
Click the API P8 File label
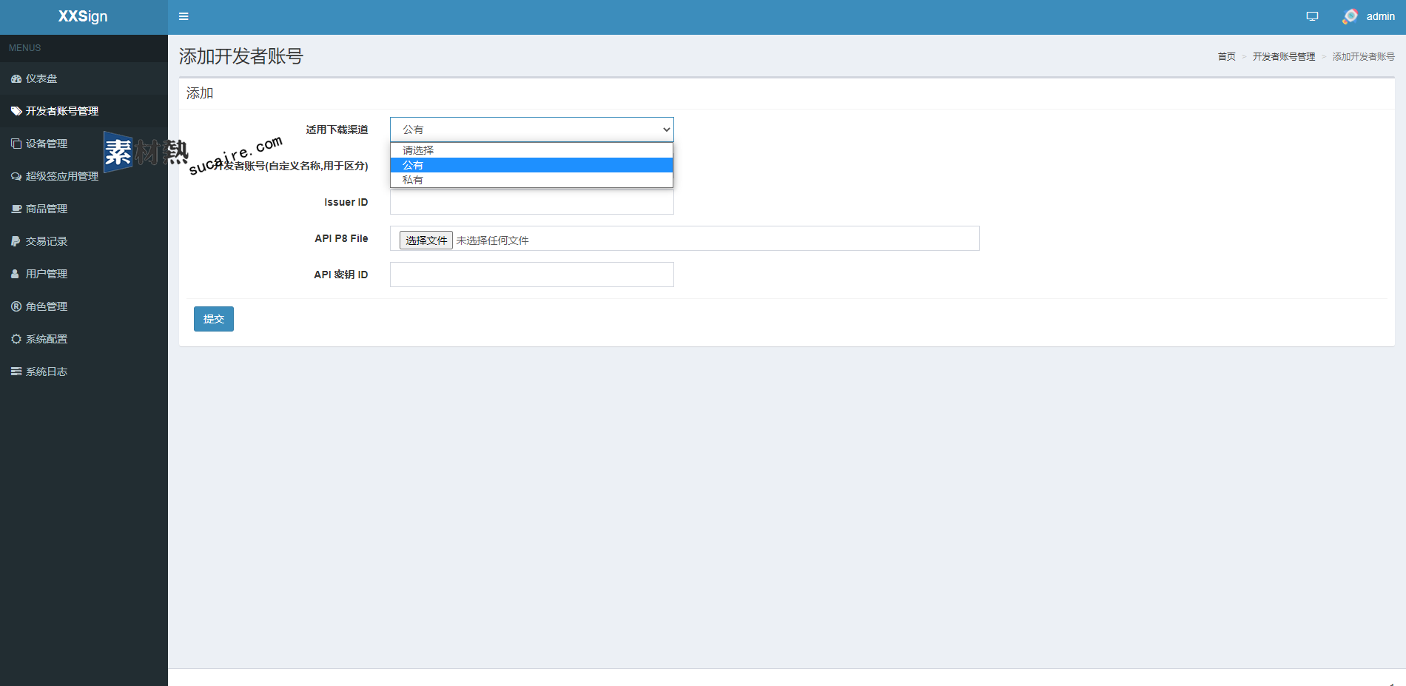tap(341, 238)
